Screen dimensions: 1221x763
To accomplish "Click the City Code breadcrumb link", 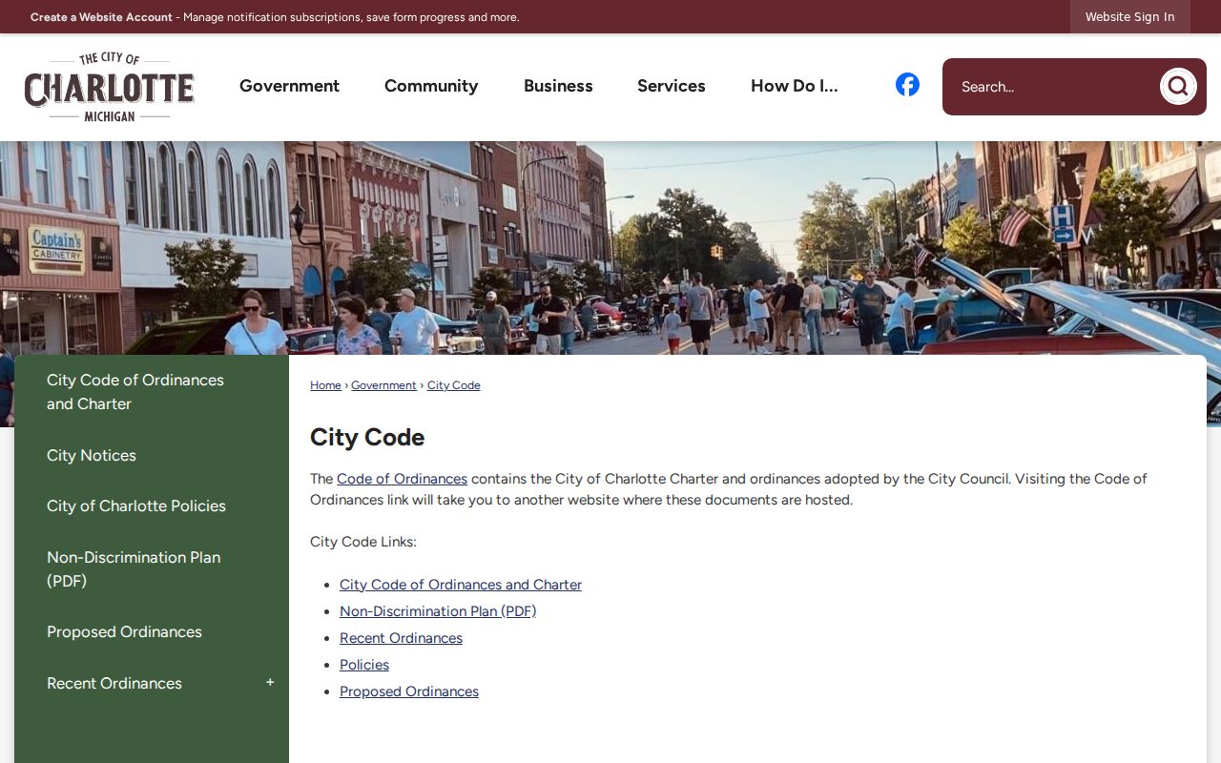I will (x=454, y=385).
